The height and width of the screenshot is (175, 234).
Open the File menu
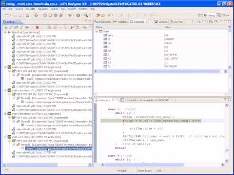click(4, 9)
